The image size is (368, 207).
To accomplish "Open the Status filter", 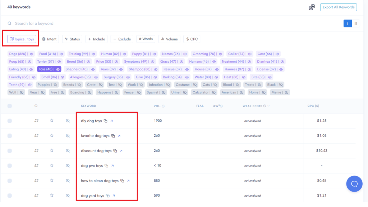I will [x=72, y=39].
